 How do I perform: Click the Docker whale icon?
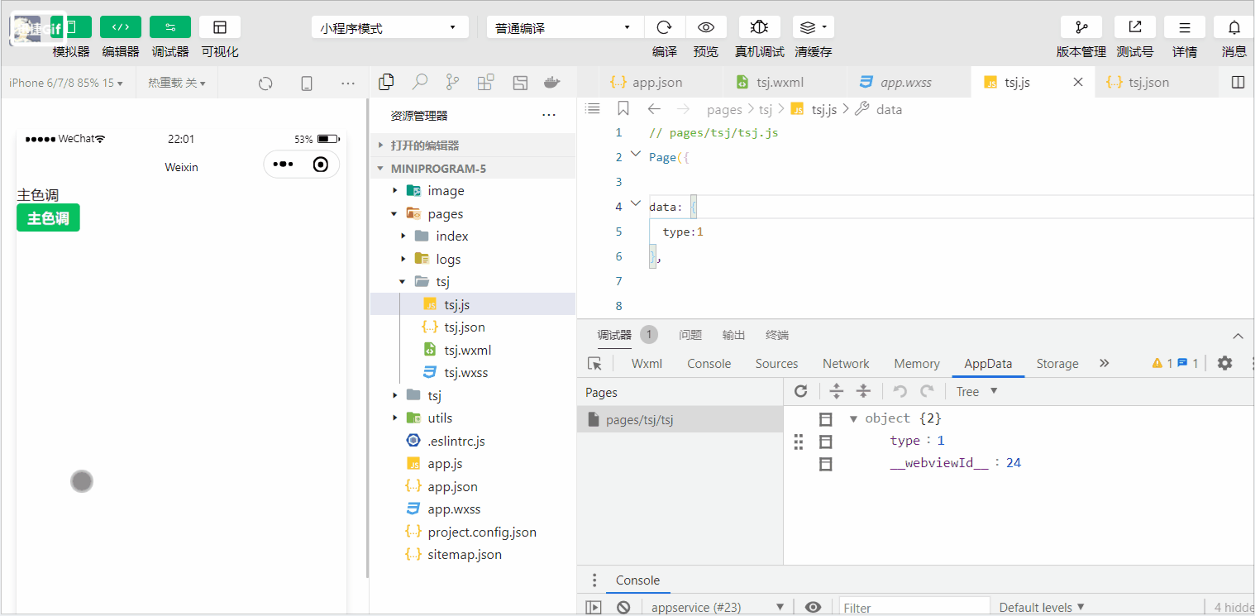552,82
